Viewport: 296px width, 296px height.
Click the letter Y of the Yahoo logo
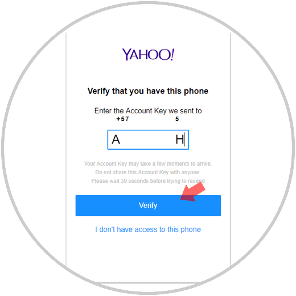126,55
